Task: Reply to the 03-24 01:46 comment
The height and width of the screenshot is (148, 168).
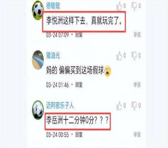Action: [79, 85]
